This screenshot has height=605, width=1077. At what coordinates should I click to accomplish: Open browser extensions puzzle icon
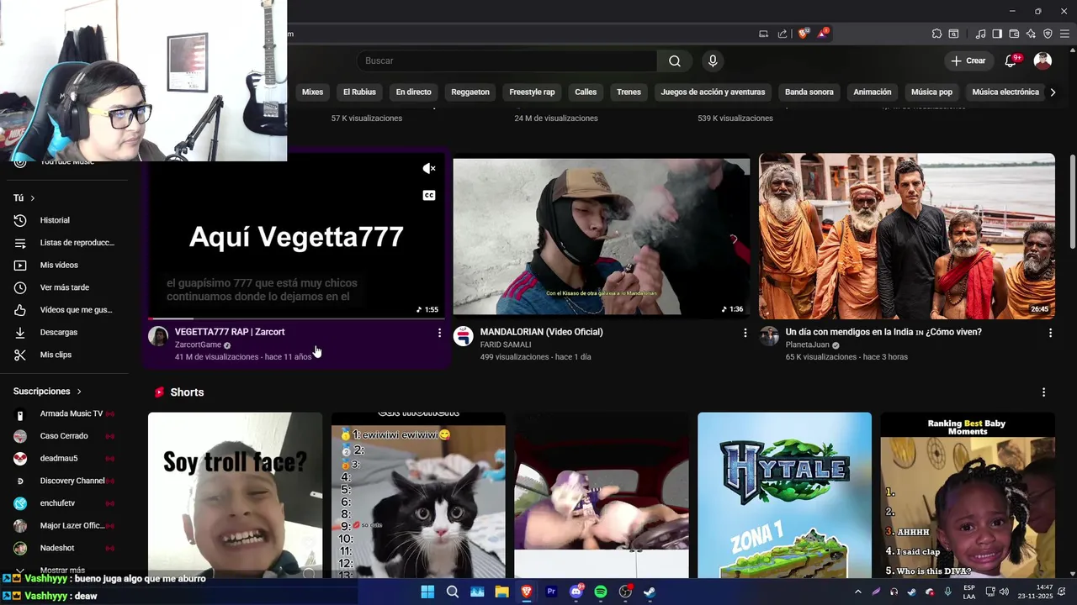(936, 34)
